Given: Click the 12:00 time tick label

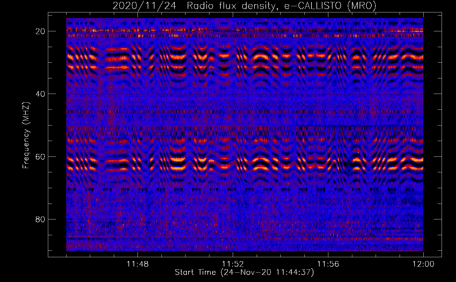Looking at the screenshot, I should point(423,264).
